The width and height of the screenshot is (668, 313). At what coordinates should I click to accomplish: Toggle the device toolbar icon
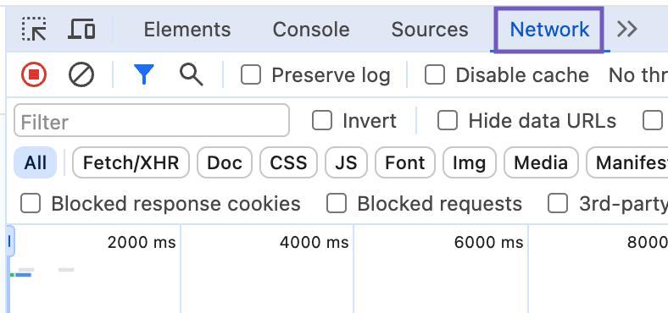coord(81,30)
